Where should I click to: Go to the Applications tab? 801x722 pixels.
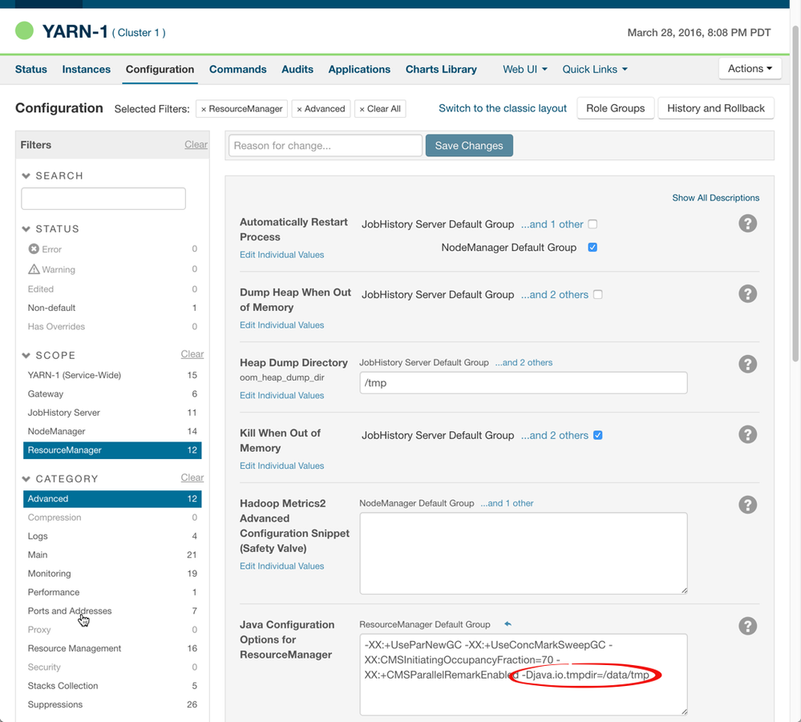click(359, 69)
